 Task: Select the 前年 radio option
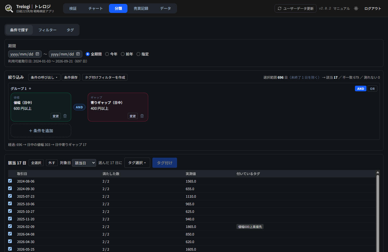click(x=123, y=54)
